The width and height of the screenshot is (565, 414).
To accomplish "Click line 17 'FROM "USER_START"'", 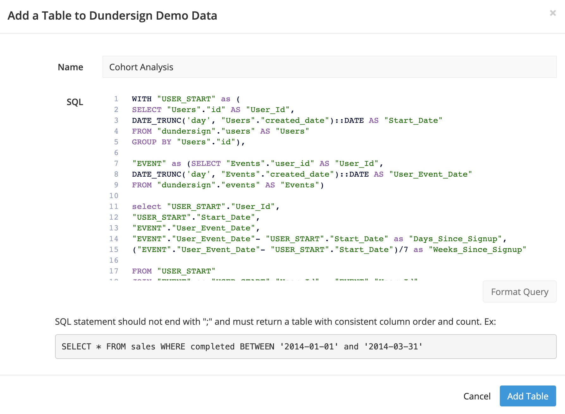I will (x=174, y=271).
